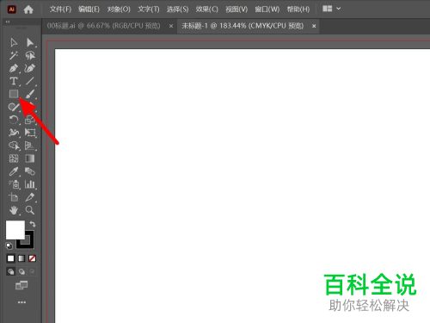
Task: Select the Artboard tool
Action: [x=14, y=197]
